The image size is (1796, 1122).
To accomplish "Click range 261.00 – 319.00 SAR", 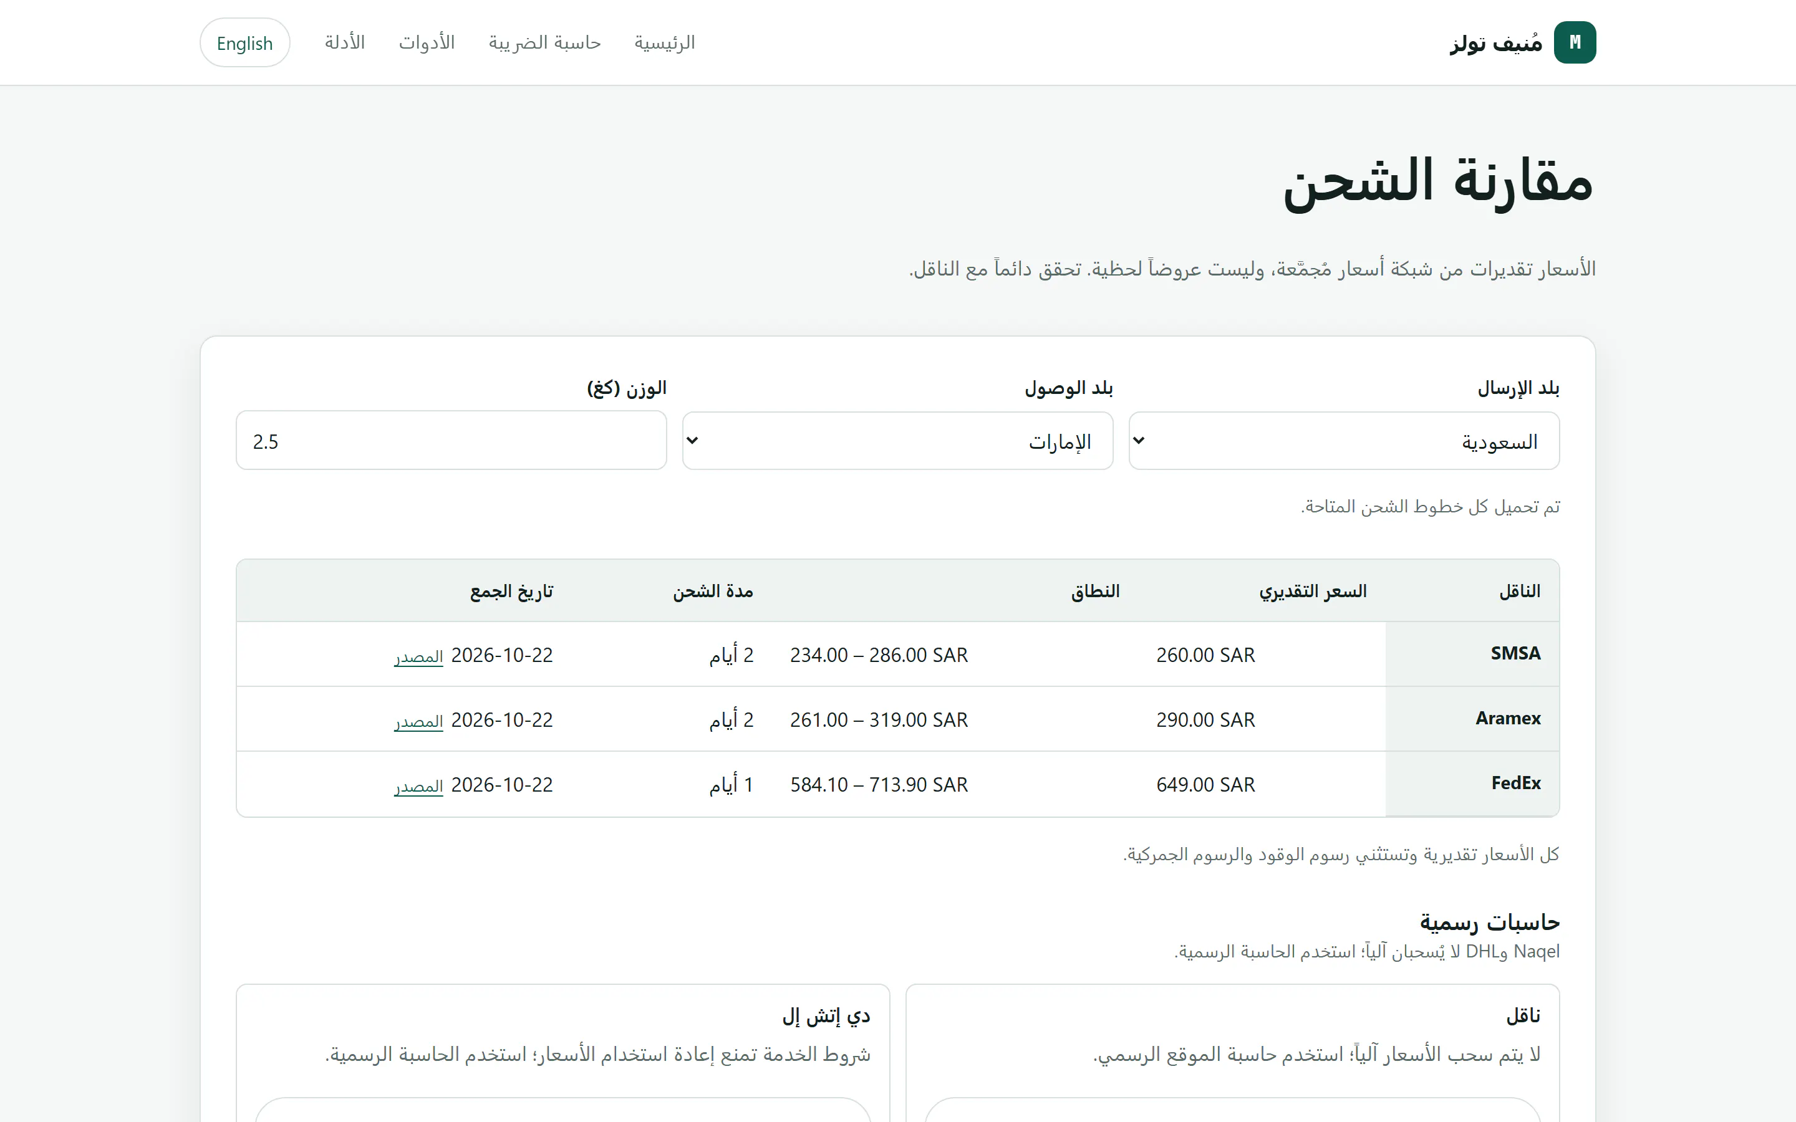I will click(x=879, y=720).
